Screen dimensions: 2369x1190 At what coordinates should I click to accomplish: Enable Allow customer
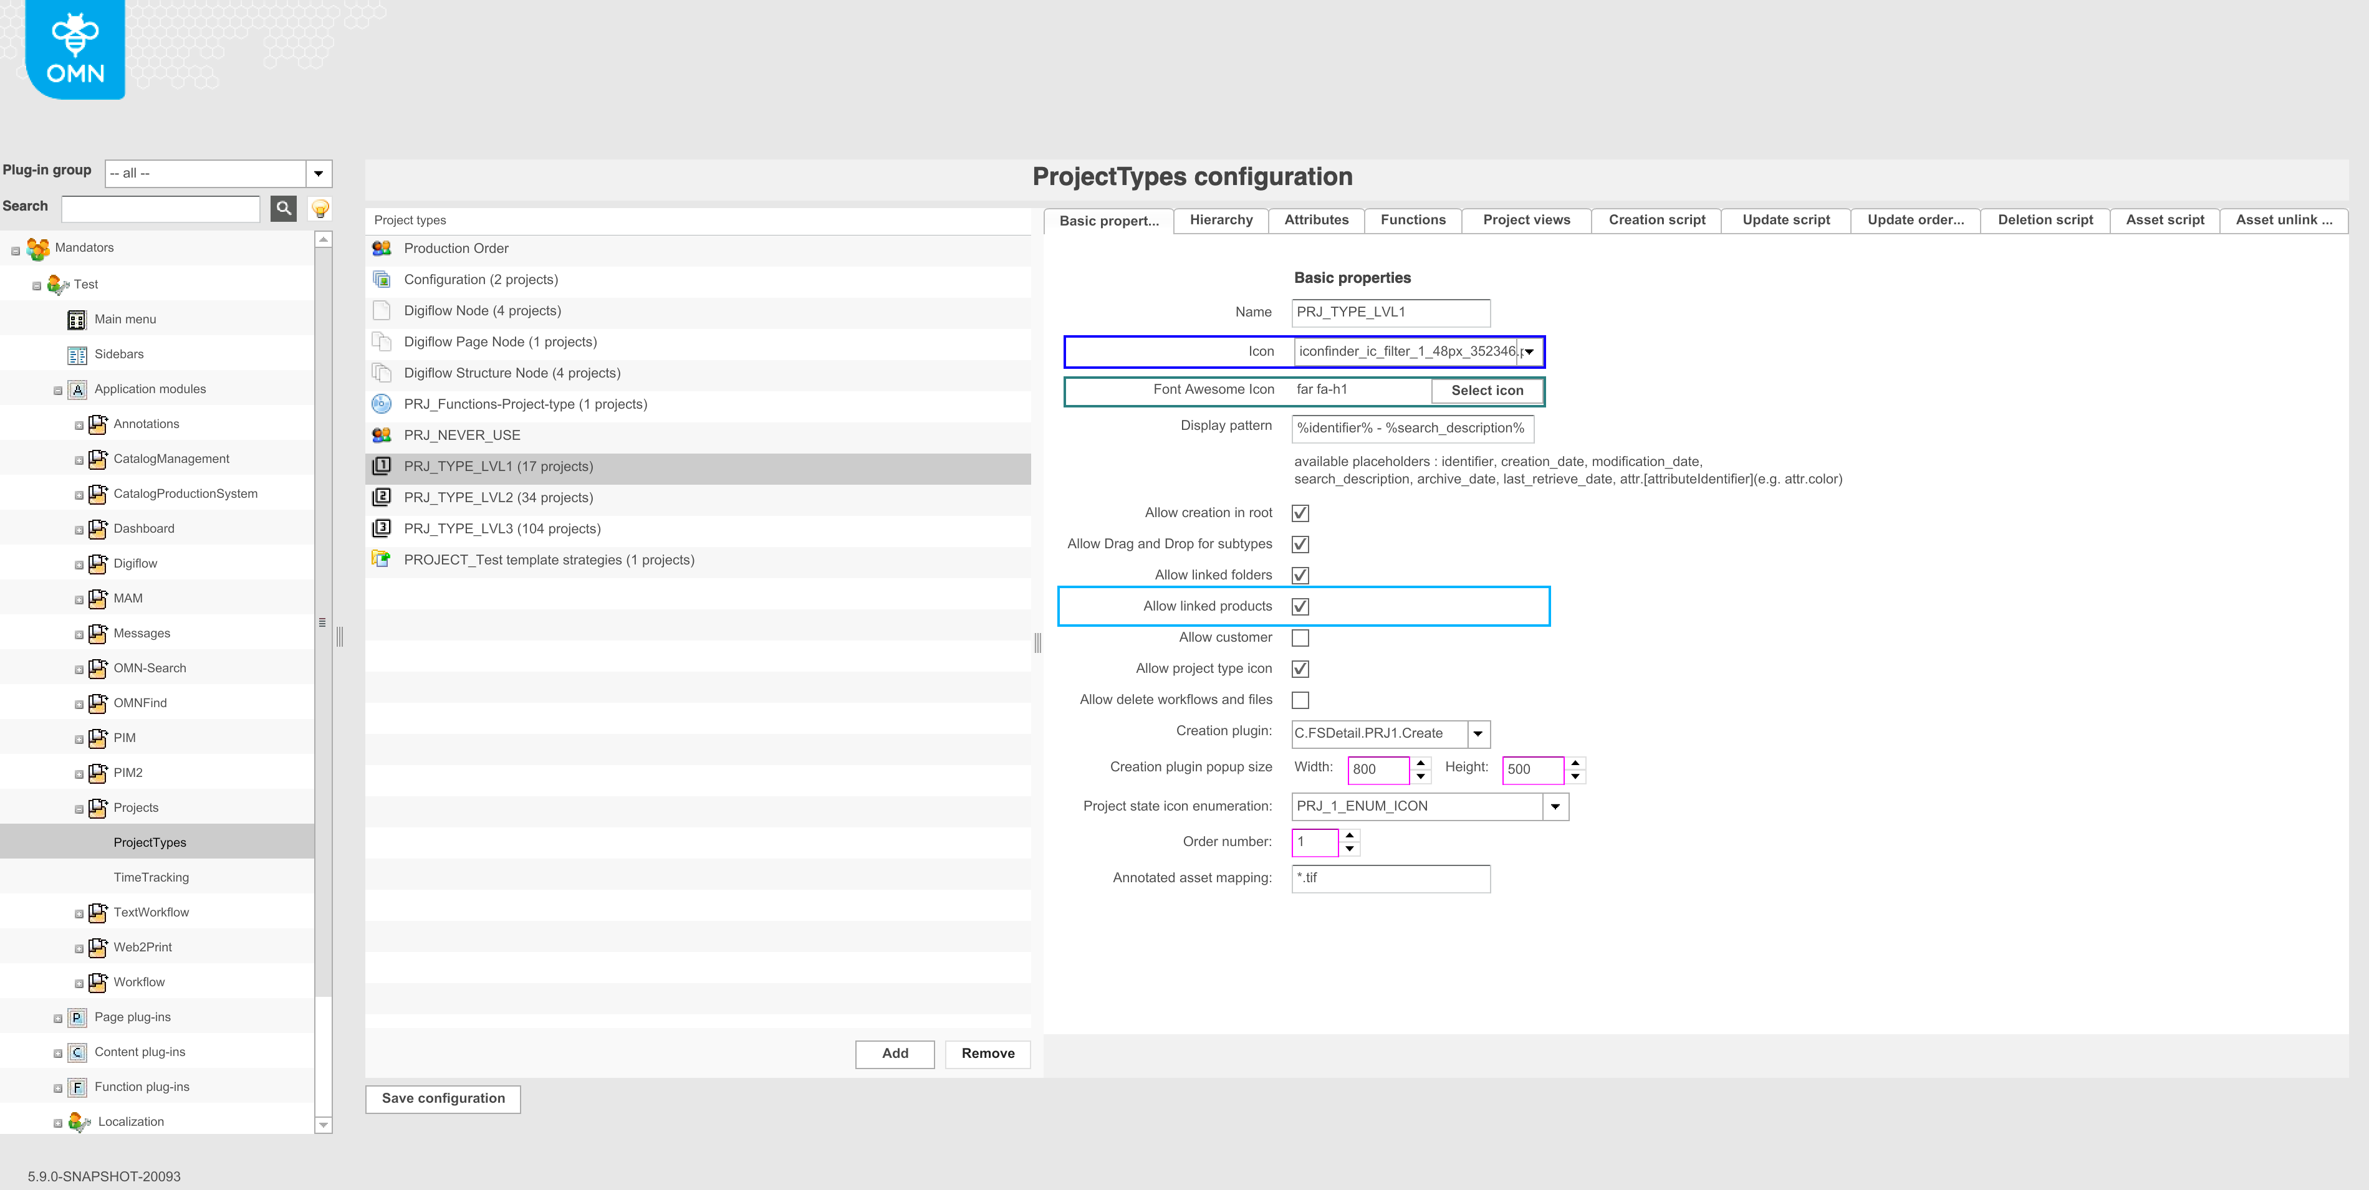pos(1299,637)
